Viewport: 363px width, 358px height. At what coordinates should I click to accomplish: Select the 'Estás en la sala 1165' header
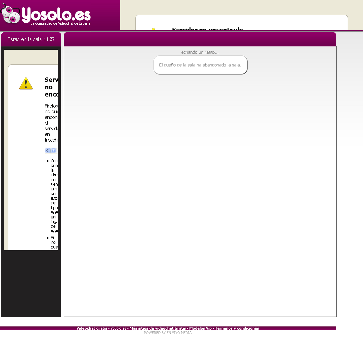coord(31,39)
